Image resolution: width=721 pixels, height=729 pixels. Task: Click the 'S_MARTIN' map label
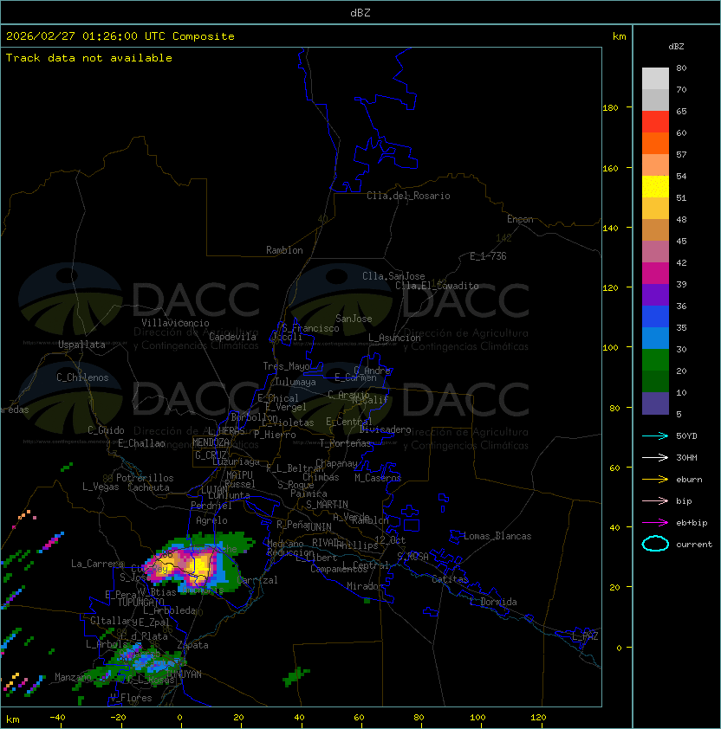(327, 505)
